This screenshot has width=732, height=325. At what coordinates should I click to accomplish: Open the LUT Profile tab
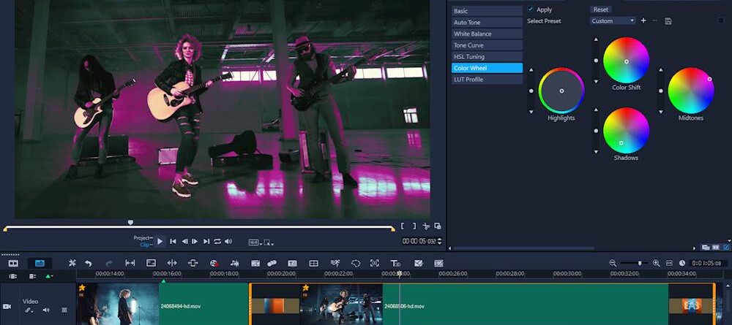pyautogui.click(x=487, y=80)
